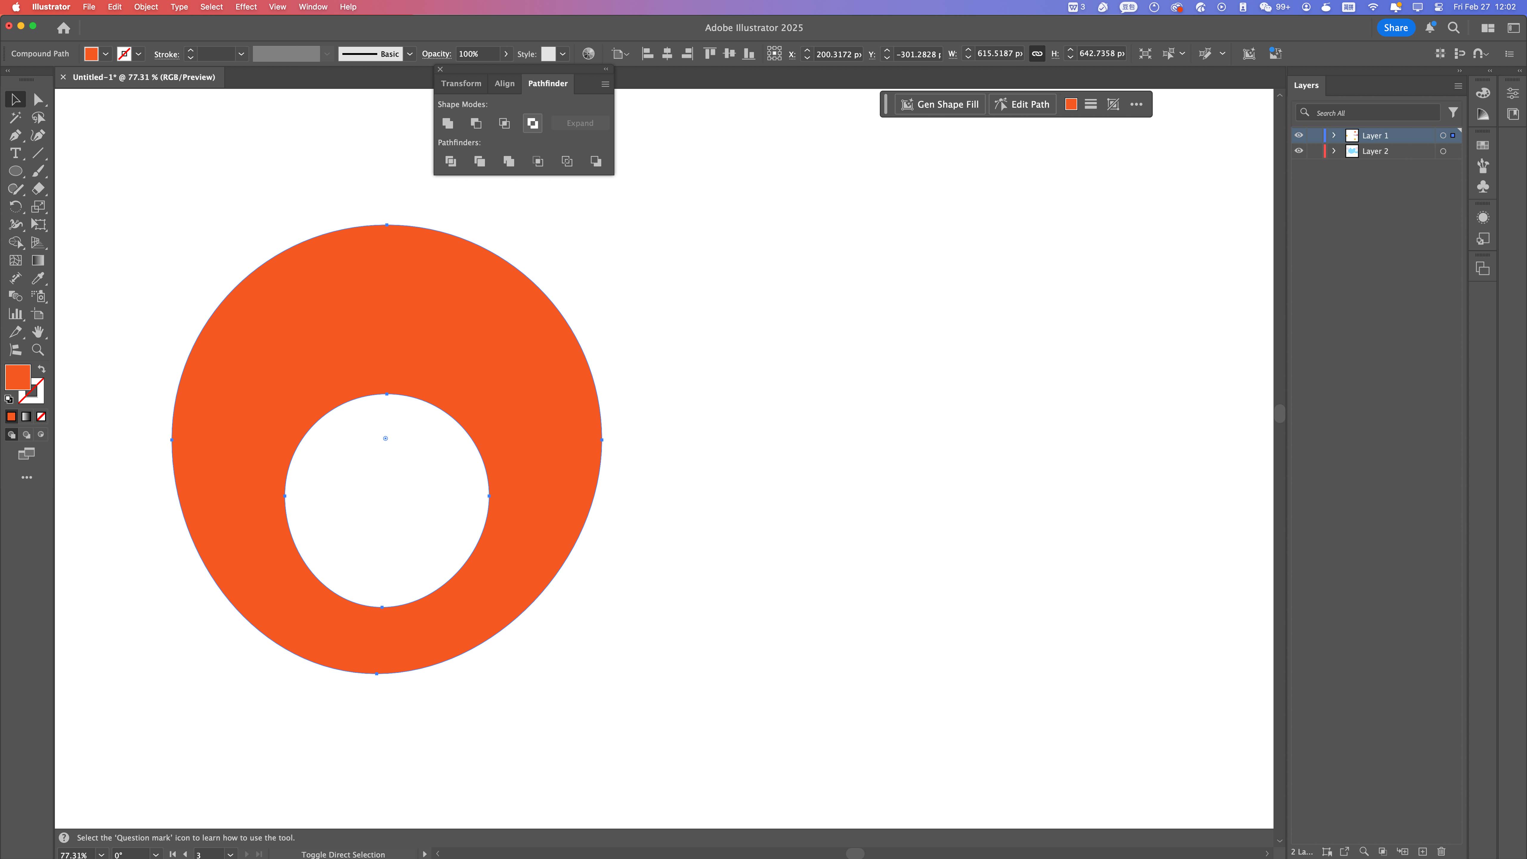Open the stroke weight dropdown
Viewport: 1527px width, 859px height.
pos(241,54)
